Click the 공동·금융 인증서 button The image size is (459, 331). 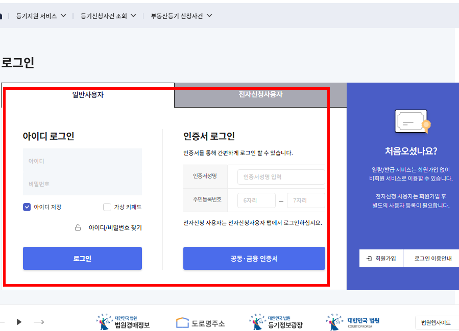coord(254,258)
